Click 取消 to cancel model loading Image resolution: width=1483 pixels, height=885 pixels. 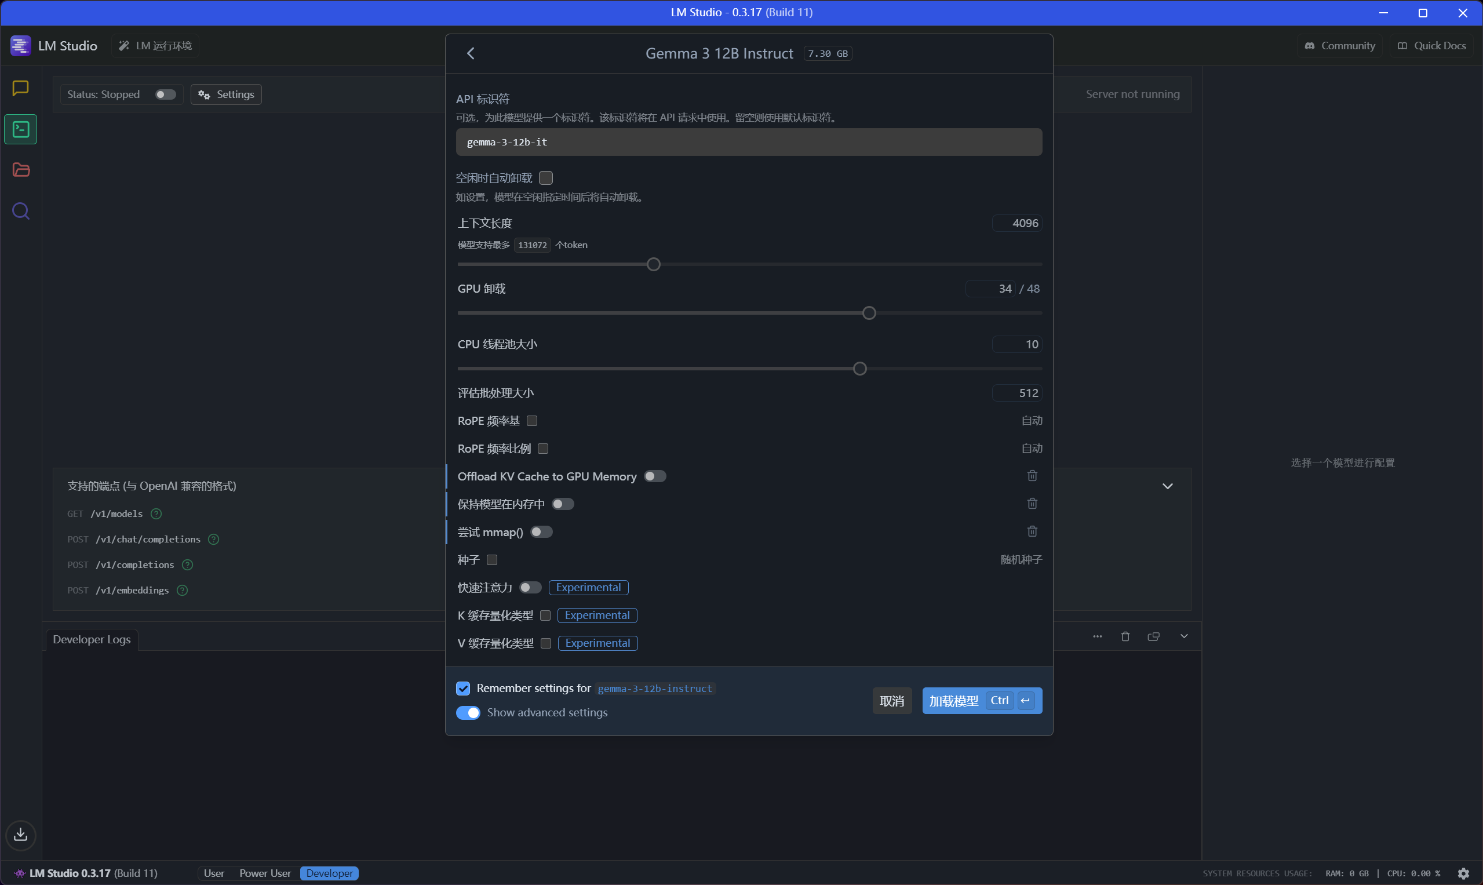tap(891, 701)
